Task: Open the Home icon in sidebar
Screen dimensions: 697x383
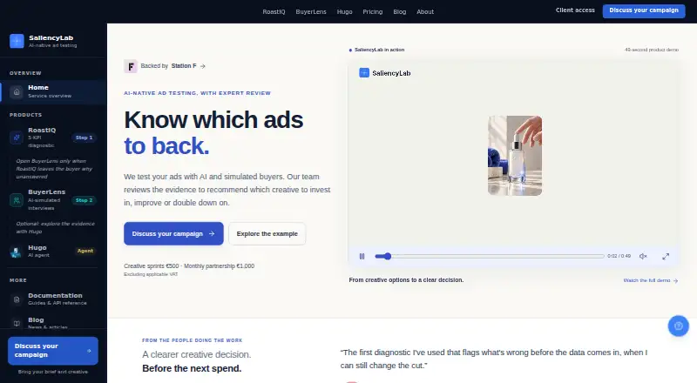Action: (17, 92)
